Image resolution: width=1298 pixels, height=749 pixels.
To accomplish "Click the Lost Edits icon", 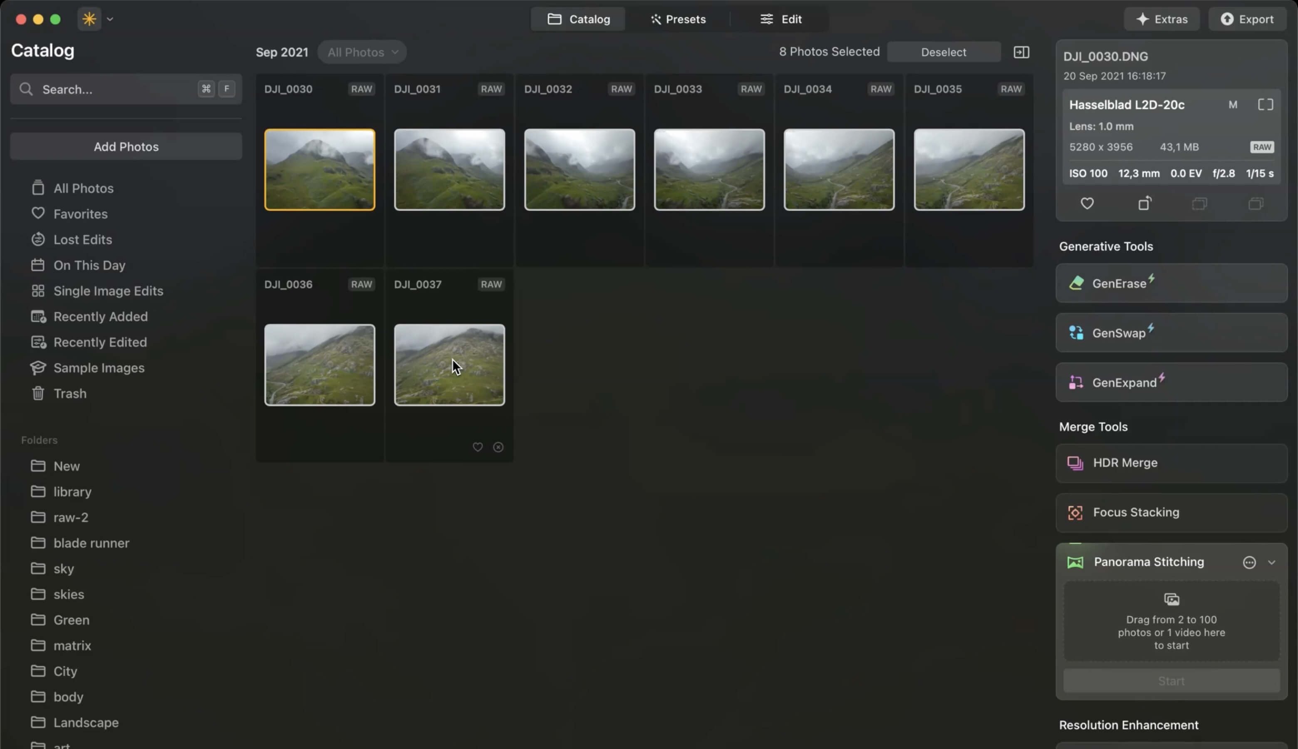I will pos(38,239).
